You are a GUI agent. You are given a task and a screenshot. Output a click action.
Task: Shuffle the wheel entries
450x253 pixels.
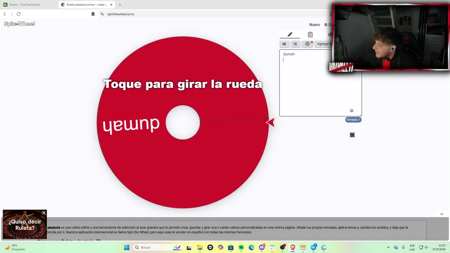pyautogui.click(x=284, y=44)
